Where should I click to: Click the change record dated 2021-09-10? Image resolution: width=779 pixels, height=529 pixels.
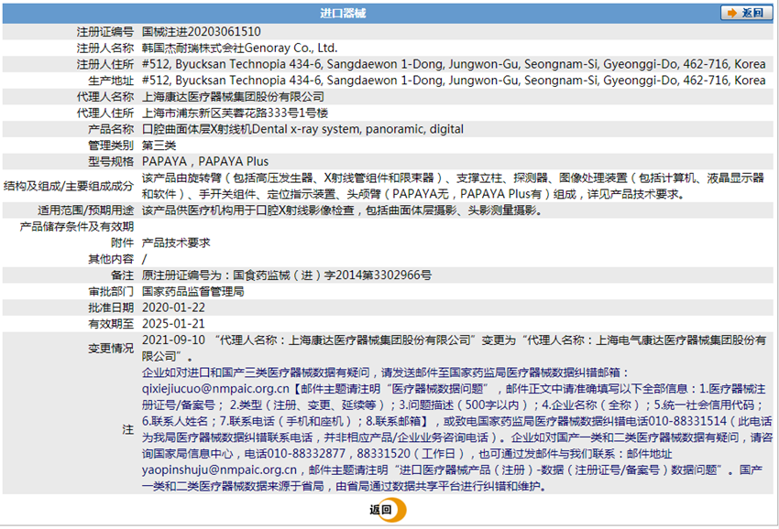(x=454, y=349)
